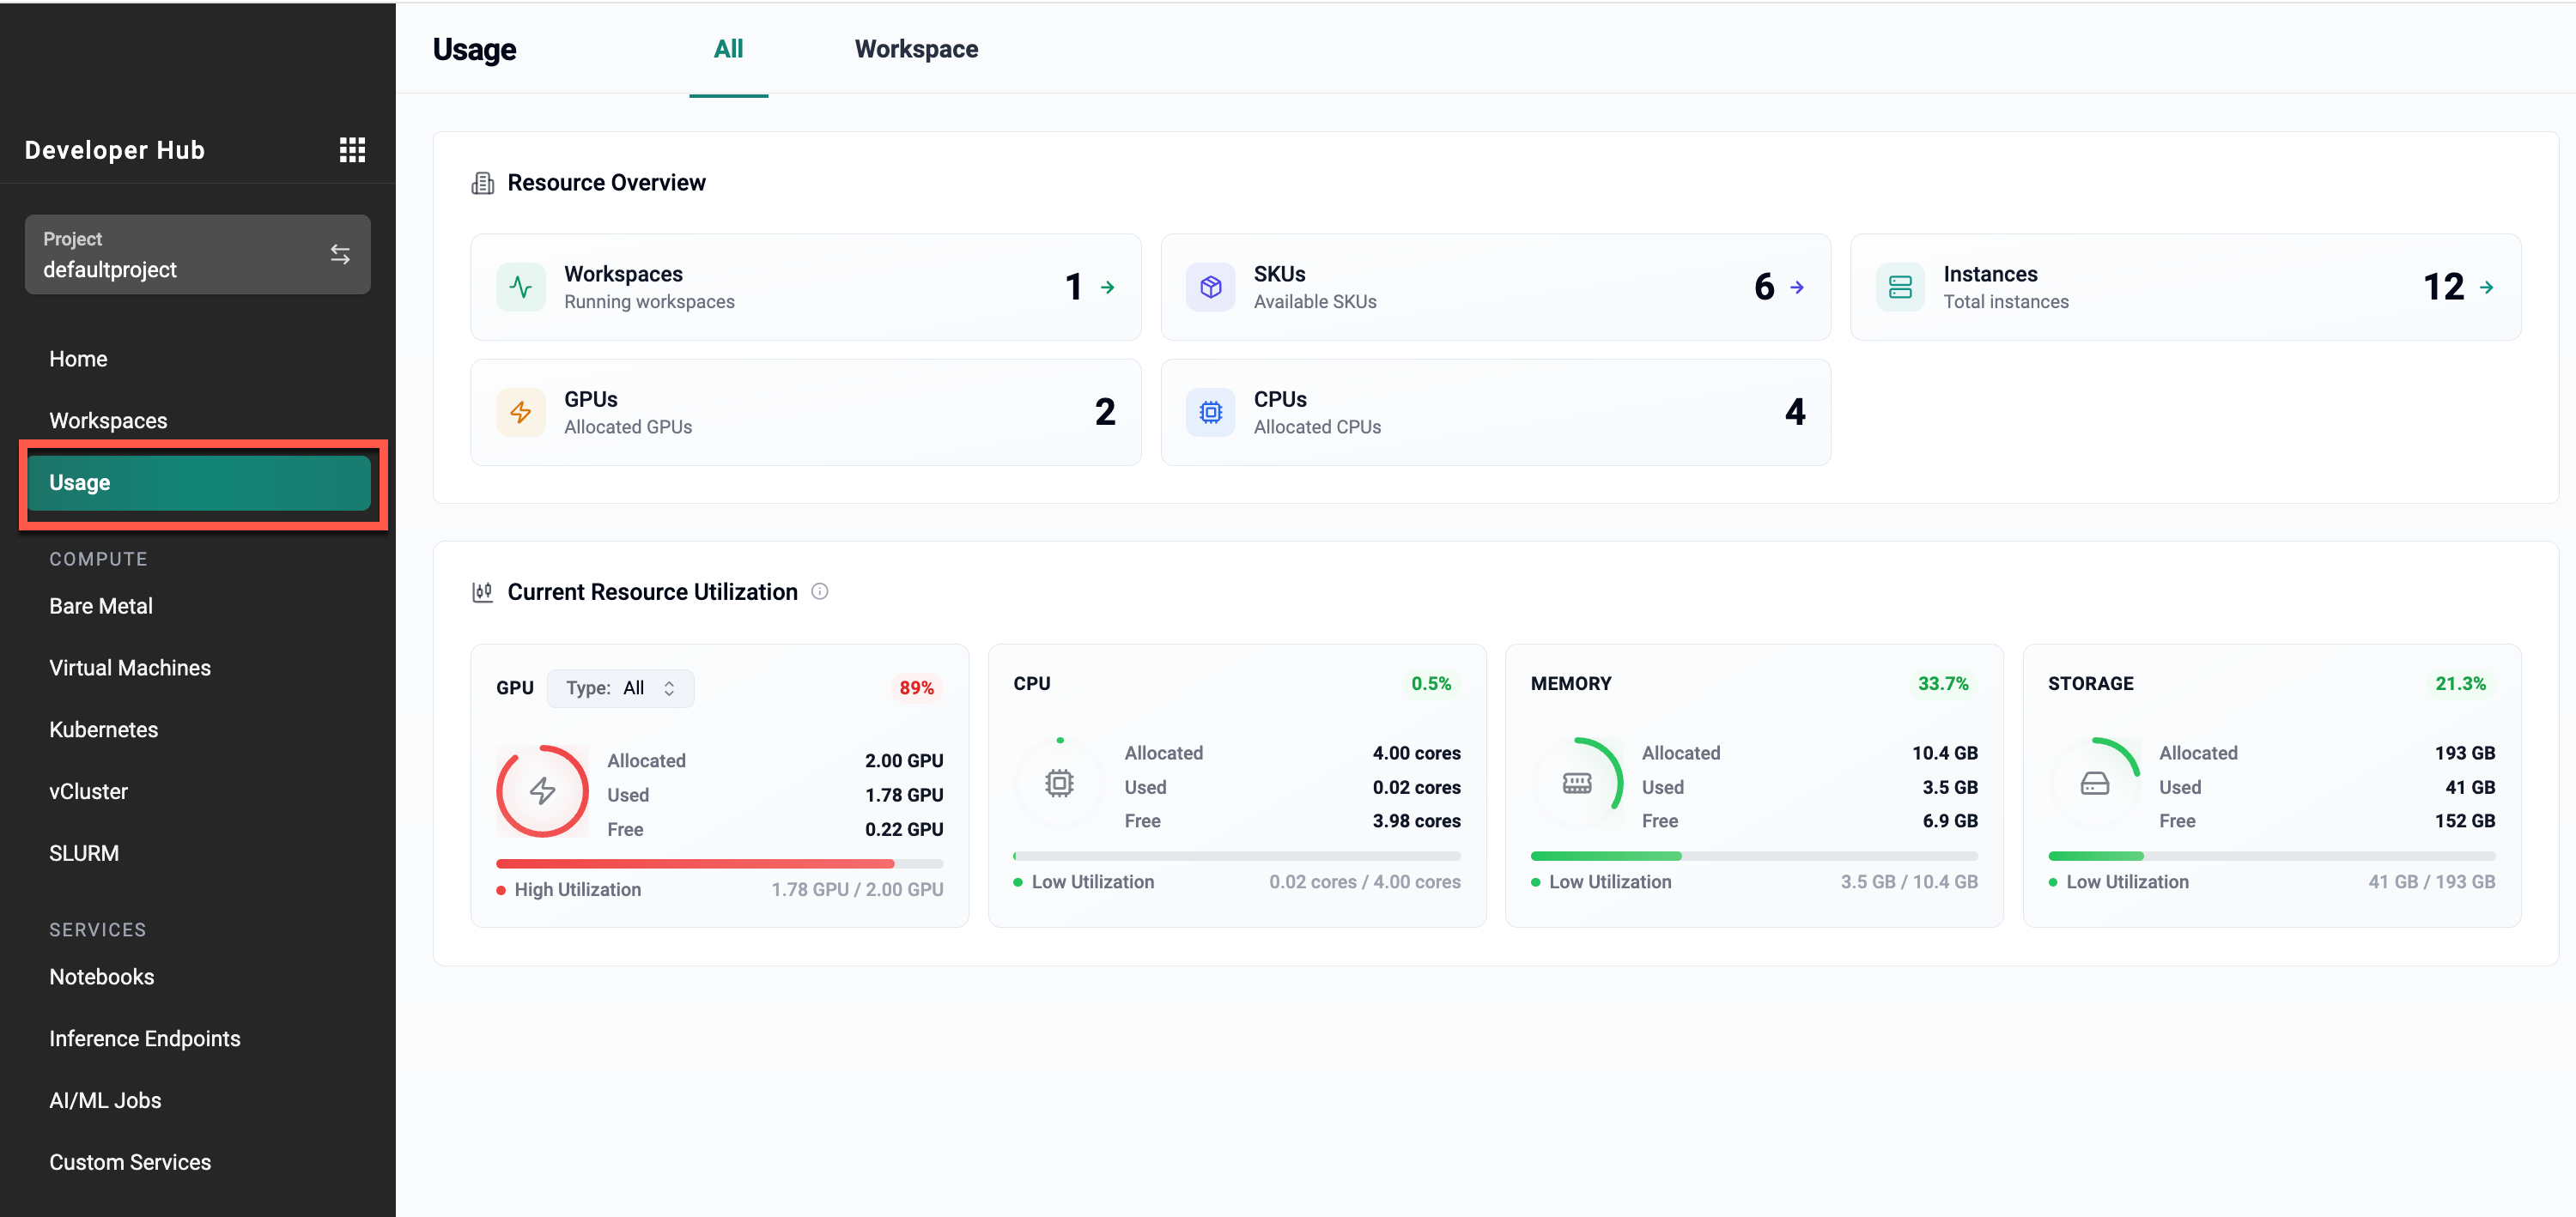Select the All tab

728,50
